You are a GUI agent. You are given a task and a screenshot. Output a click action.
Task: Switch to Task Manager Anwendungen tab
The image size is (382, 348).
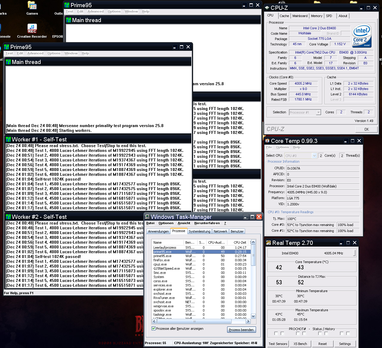coord(158,231)
